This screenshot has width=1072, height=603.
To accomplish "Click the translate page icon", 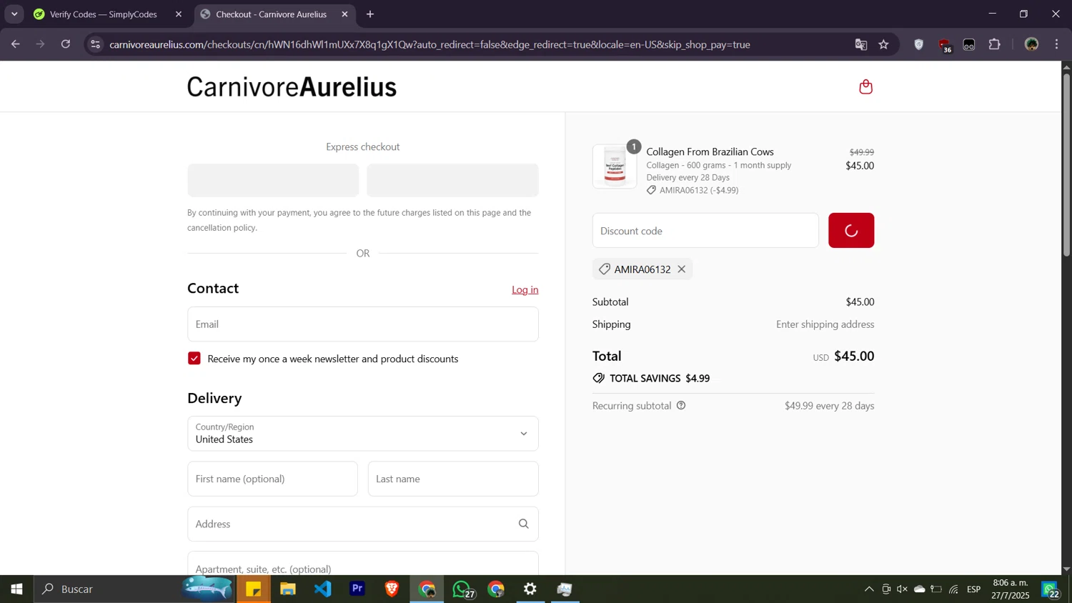I will click(x=861, y=44).
